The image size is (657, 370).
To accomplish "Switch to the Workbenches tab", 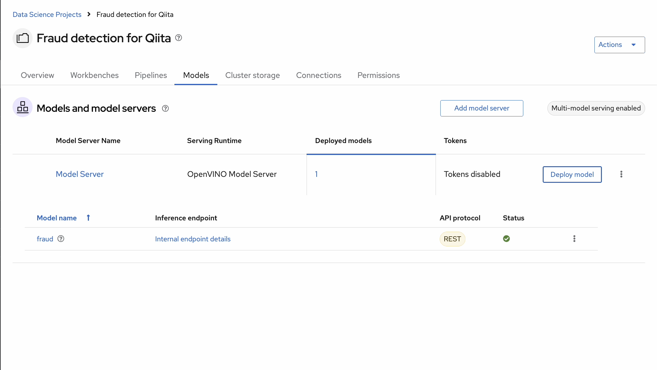I will point(94,75).
